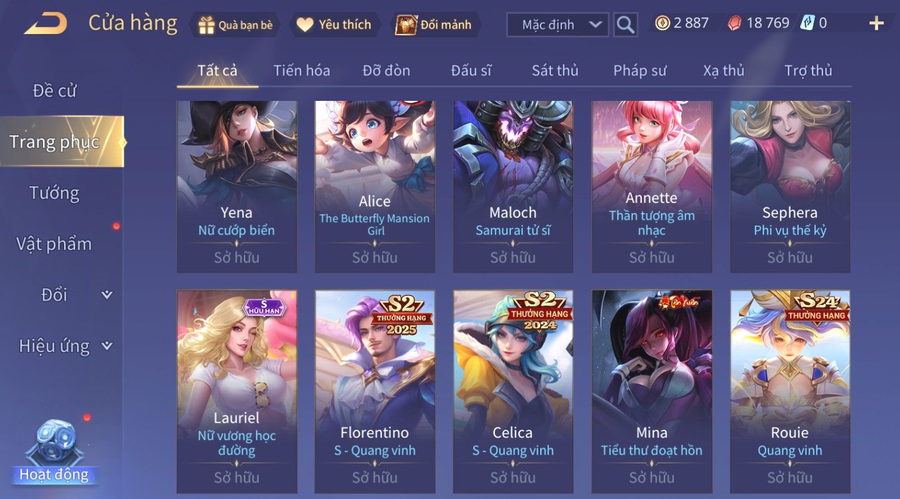The image size is (900, 499).
Task: Open Quà bạn bè gift icon
Action: point(206,25)
